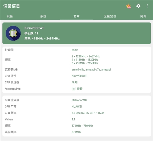Select the /proc/cpuinfo row label
153x141 pixels.
click(x=13, y=89)
